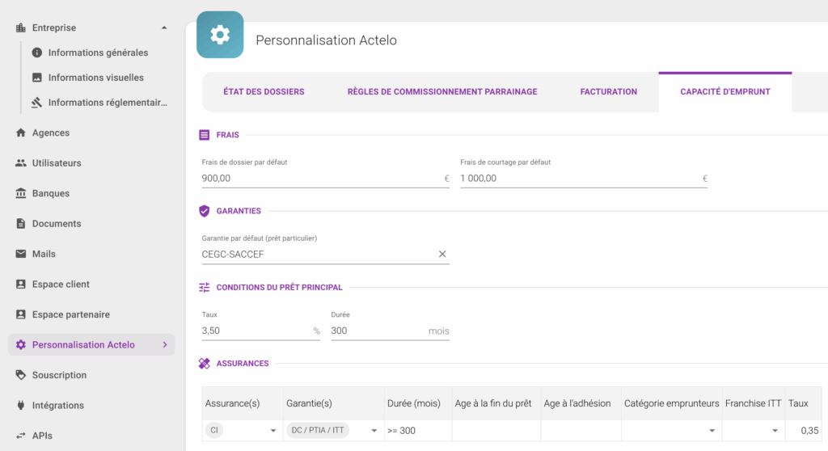Open Informations générales in sidebar

[98, 53]
